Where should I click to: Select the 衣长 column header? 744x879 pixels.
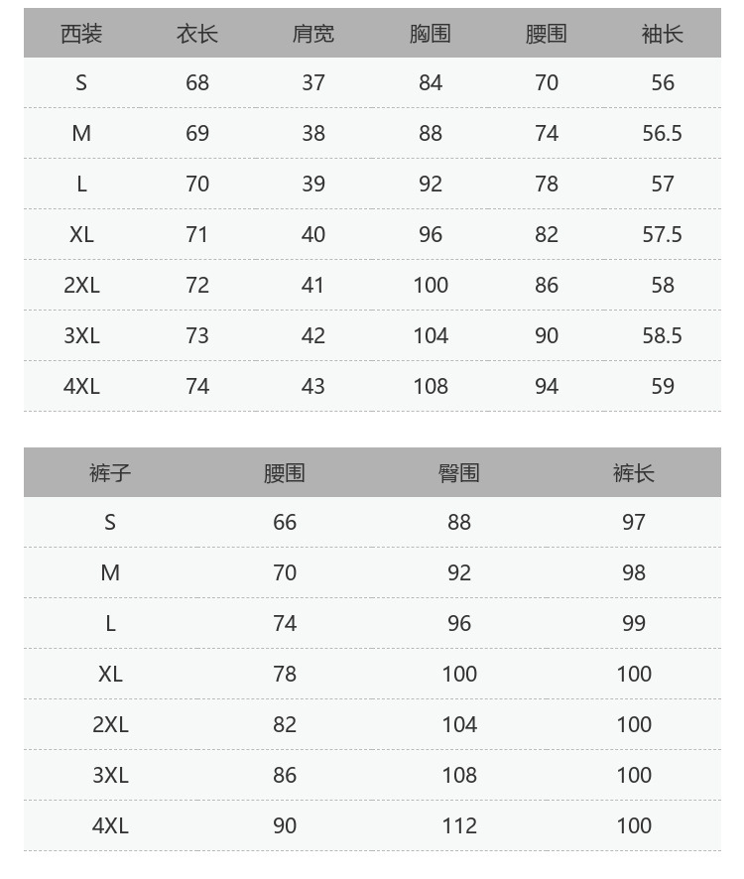pyautogui.click(x=197, y=34)
